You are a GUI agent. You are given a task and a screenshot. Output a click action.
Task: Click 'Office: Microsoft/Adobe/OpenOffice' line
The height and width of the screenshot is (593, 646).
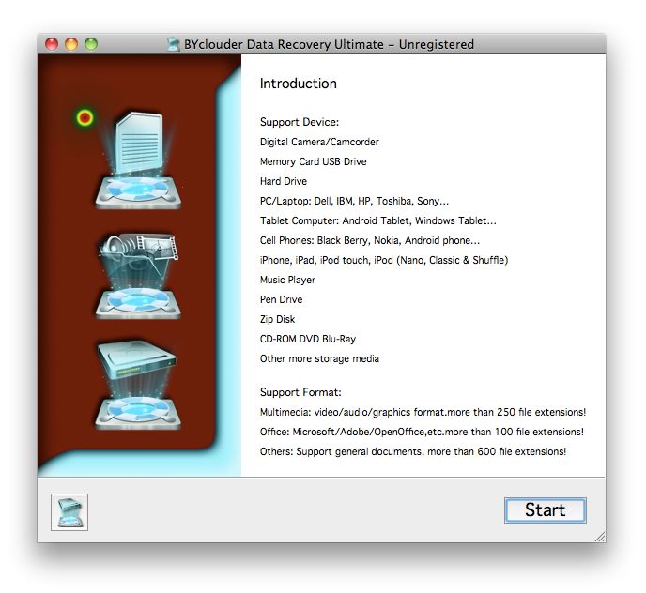point(422,432)
